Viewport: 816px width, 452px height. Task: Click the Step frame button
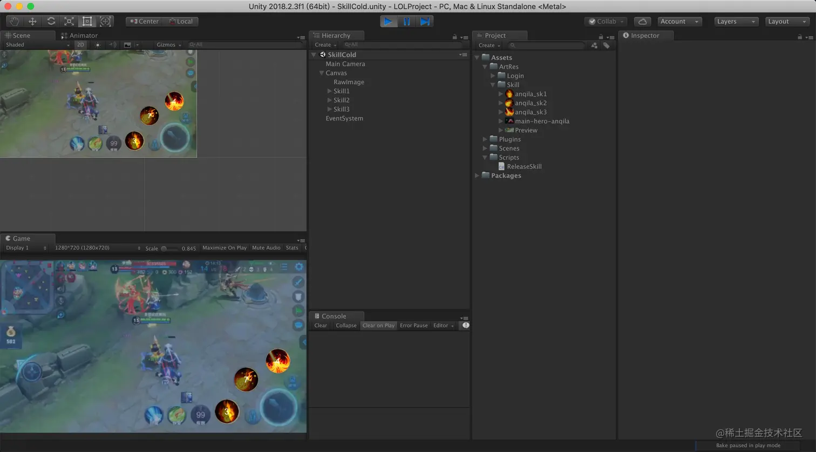click(x=425, y=22)
